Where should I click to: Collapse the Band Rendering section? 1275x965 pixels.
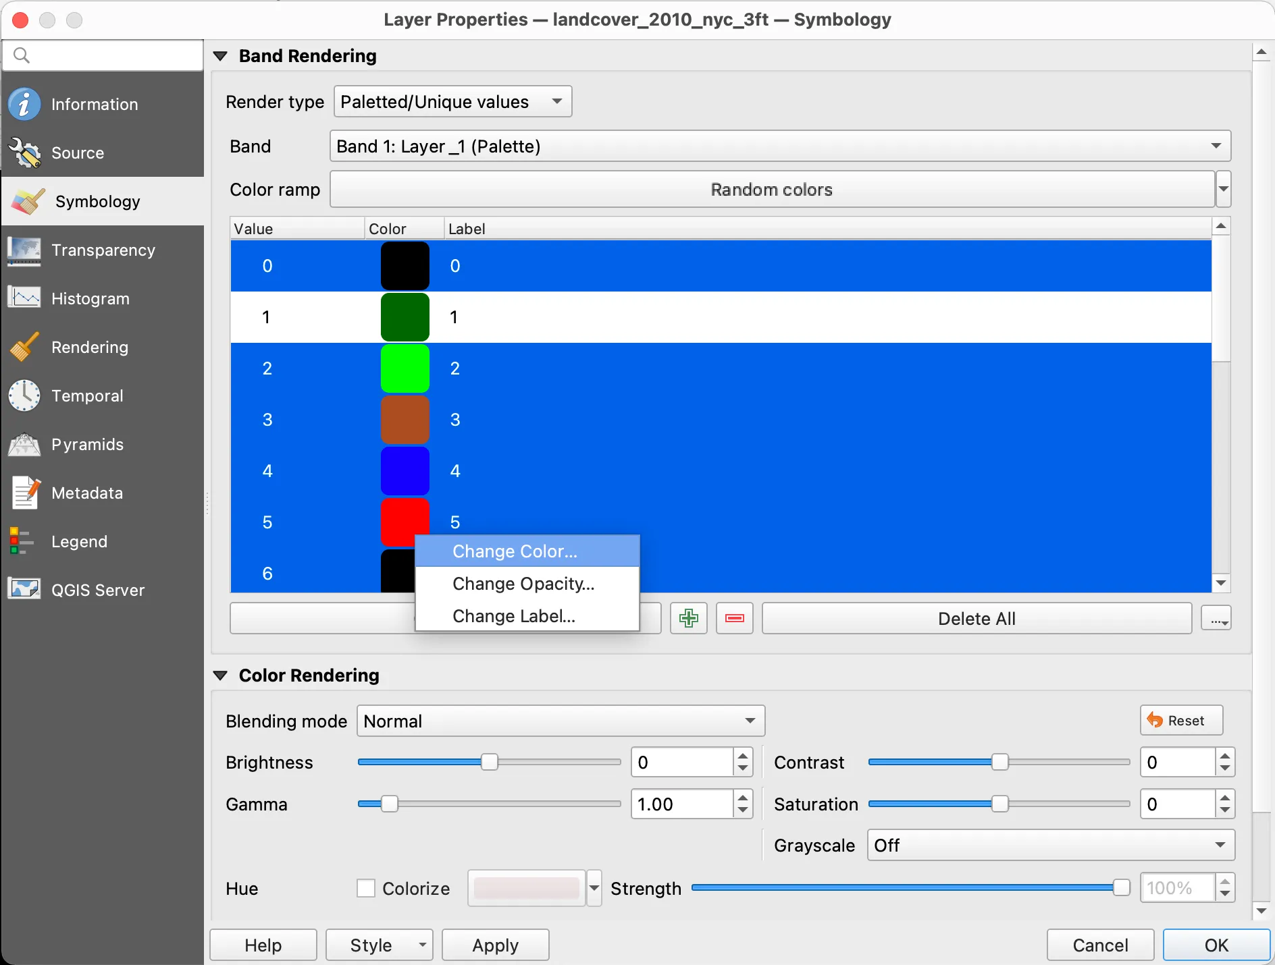pos(221,56)
